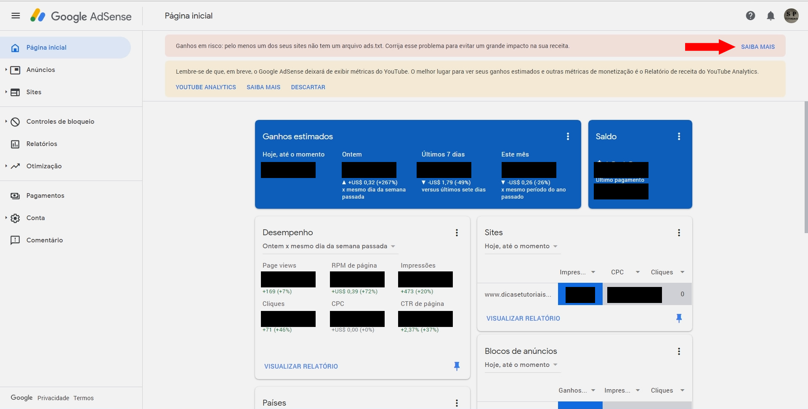Open Sites card three-dot menu
The image size is (808, 409).
click(x=679, y=233)
